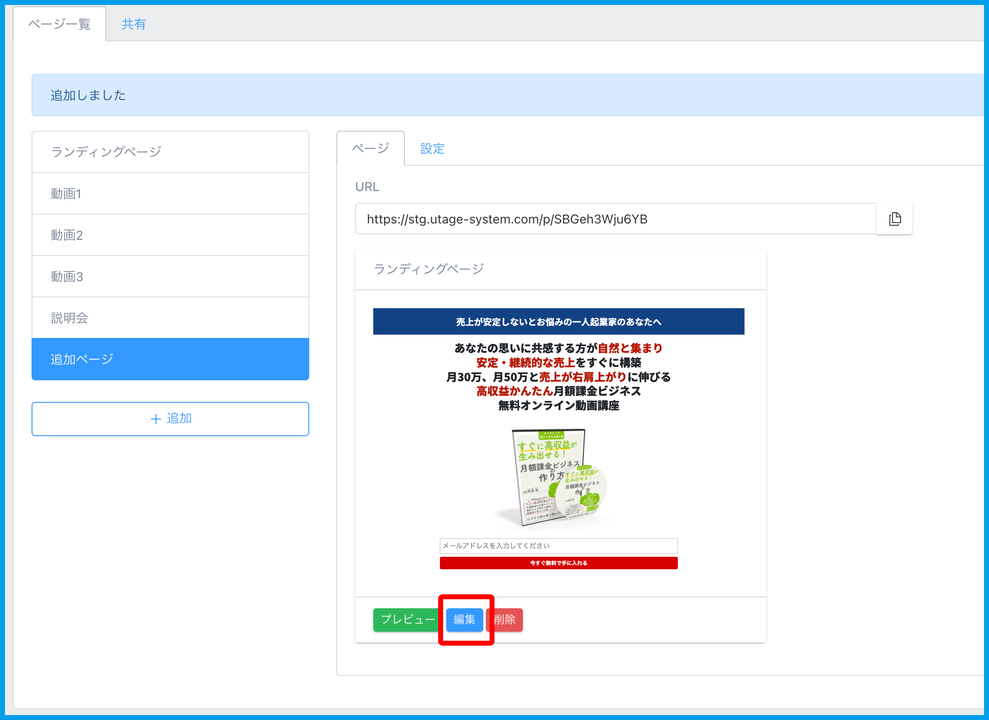Click the copy URL clipboard icon
Screen dimensions: 989x720
tap(894, 219)
